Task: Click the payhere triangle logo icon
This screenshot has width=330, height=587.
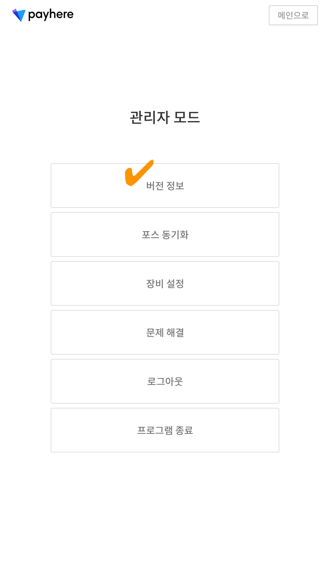Action: (19, 15)
